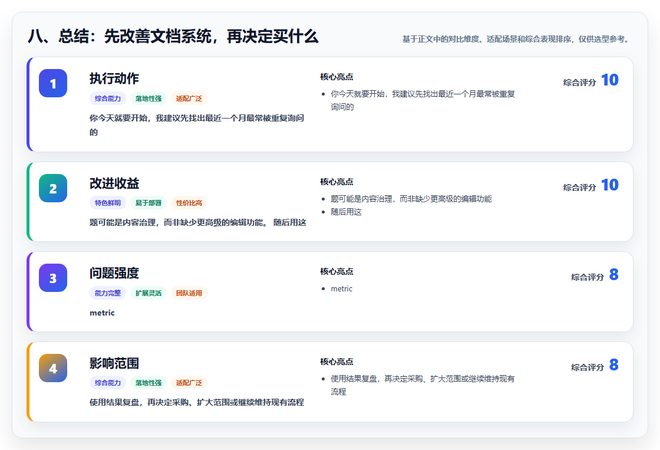Viewport: 660px width, 450px height.
Task: Select the 易于部署 tag
Action: click(148, 203)
